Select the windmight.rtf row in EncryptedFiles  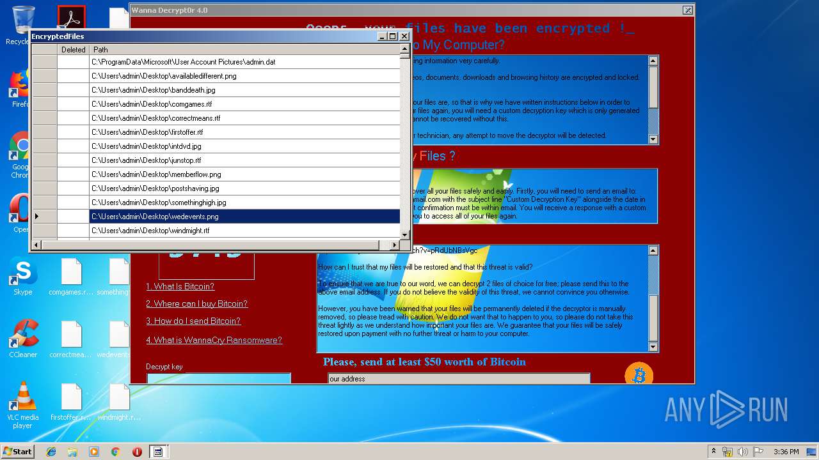(x=244, y=231)
